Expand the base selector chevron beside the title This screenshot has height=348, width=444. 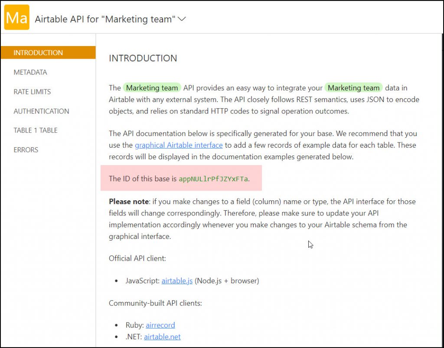pos(182,19)
